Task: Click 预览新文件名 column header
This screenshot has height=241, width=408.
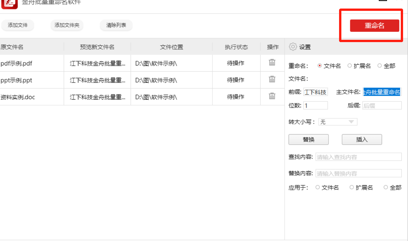Action: point(97,47)
